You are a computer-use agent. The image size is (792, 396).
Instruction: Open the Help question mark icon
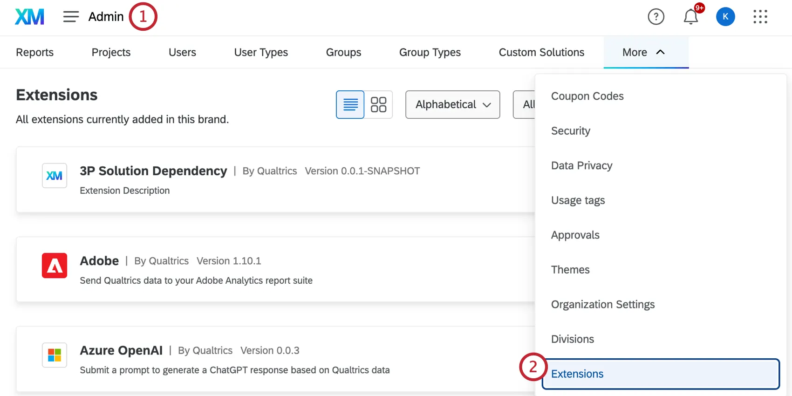tap(656, 17)
